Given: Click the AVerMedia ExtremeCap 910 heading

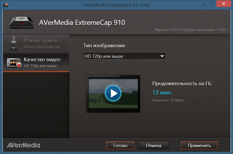Looking at the screenshot, I should (x=82, y=23).
